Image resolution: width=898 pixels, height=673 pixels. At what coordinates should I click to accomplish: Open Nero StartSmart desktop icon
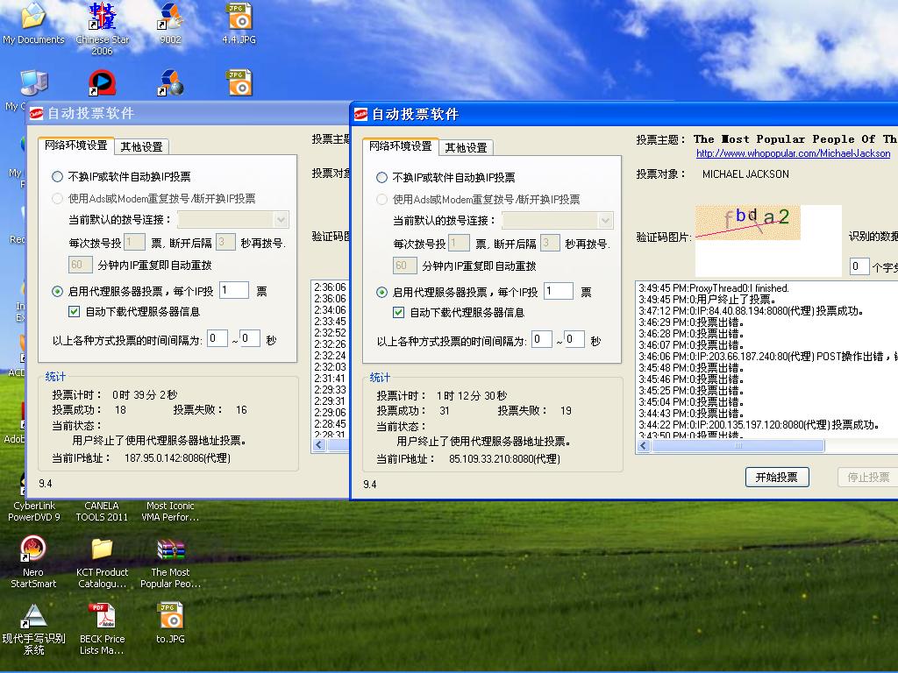click(x=33, y=549)
